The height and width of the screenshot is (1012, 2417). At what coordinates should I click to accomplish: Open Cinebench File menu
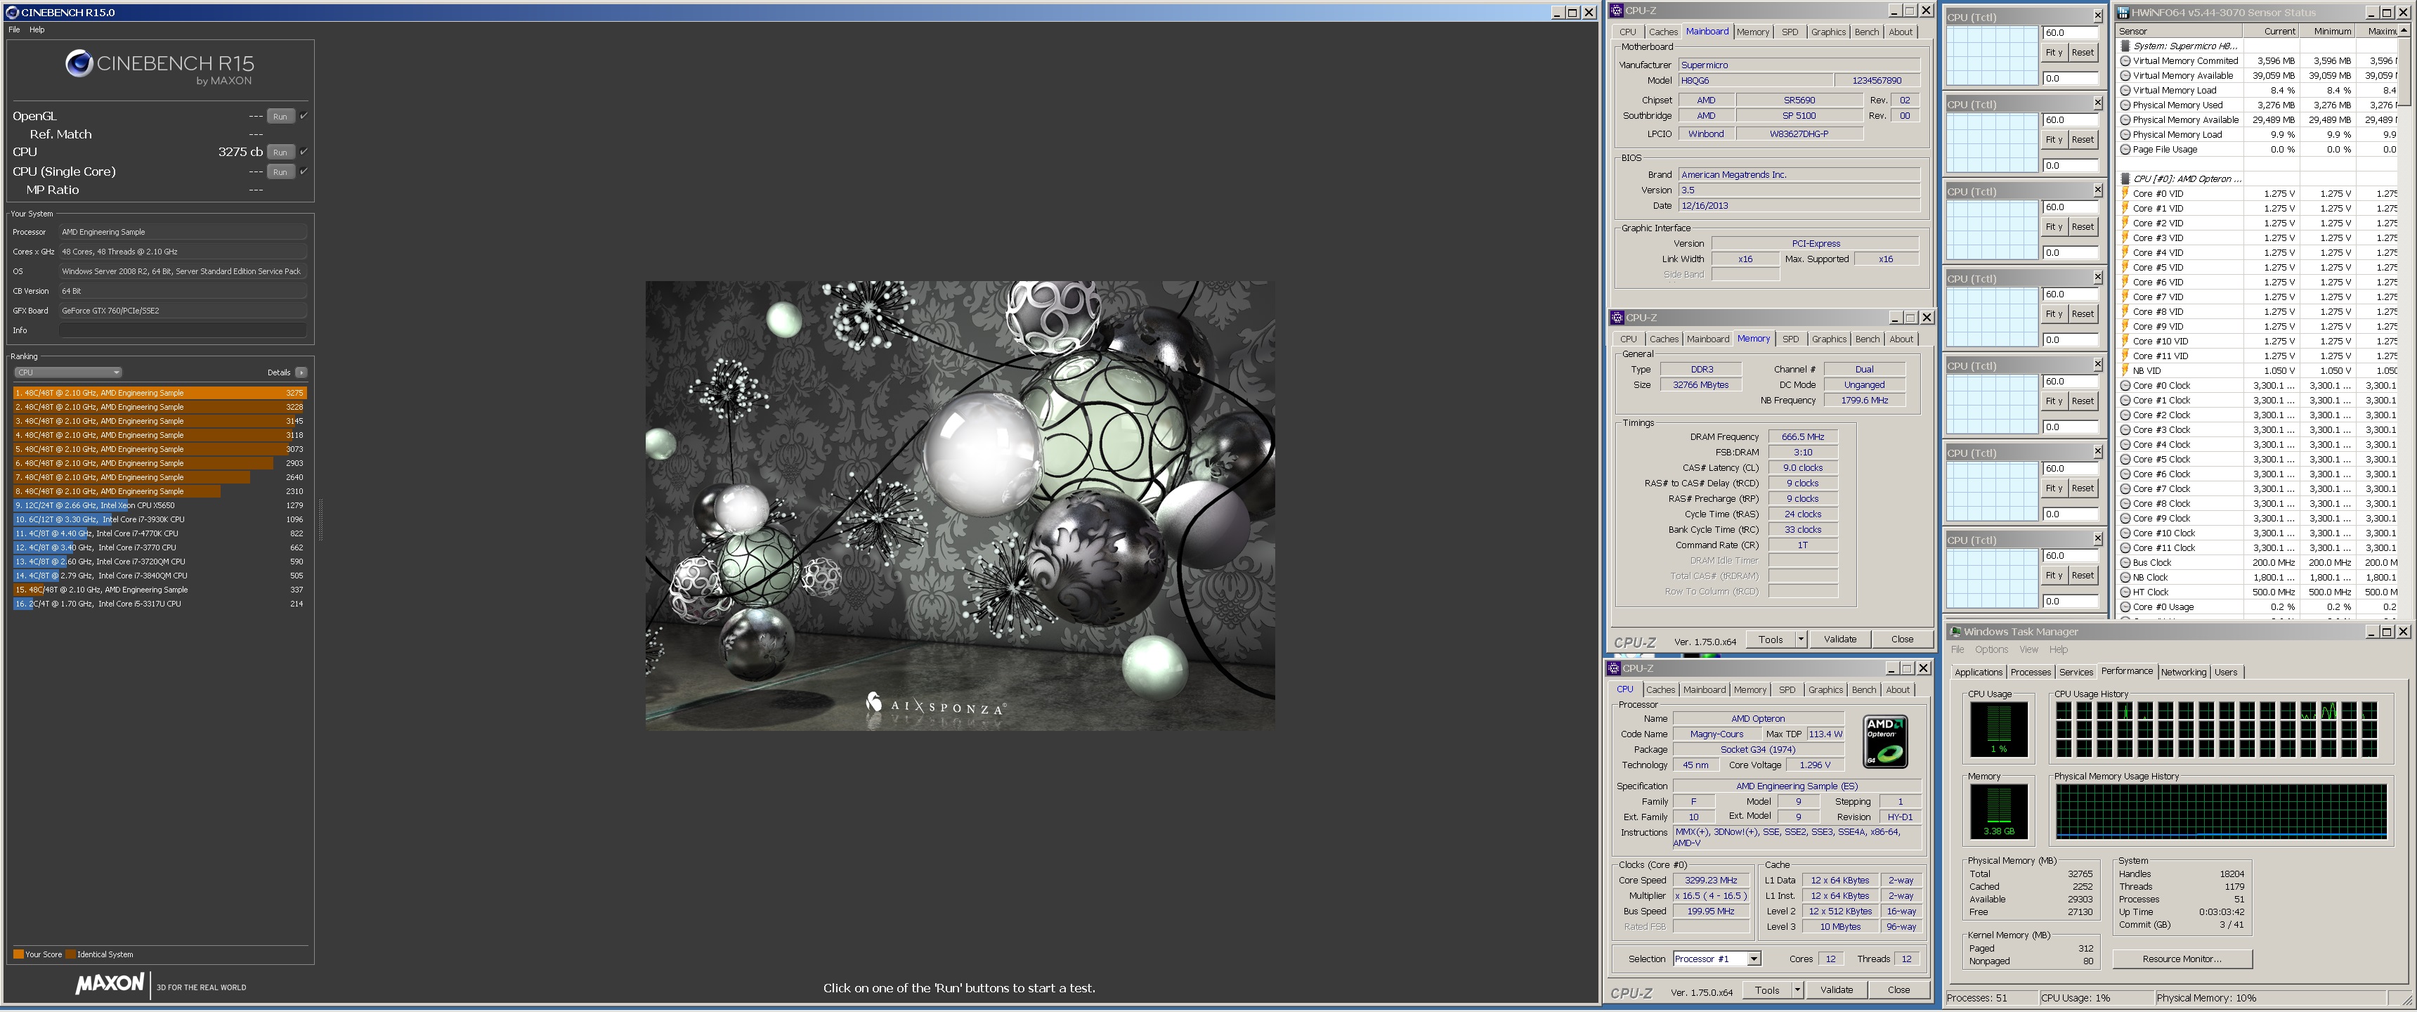coord(14,30)
